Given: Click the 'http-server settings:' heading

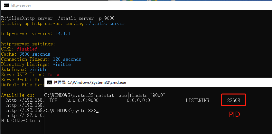Looking at the screenshot, I should pyautogui.click(x=28, y=44).
